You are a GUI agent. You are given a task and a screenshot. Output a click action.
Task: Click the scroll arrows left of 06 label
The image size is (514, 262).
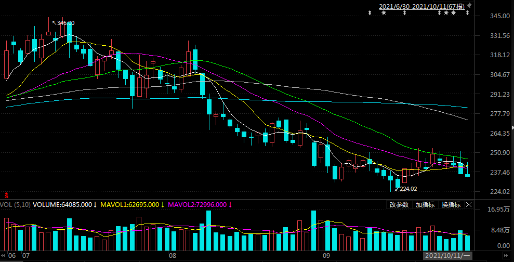coord(3,256)
